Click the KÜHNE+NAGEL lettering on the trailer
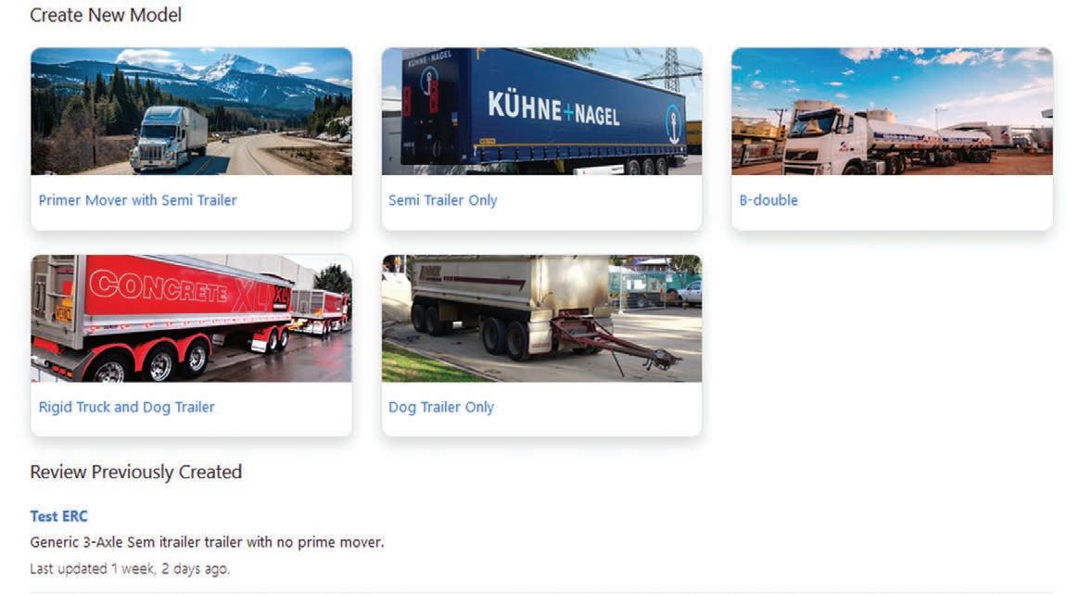1080x595 pixels. (553, 108)
